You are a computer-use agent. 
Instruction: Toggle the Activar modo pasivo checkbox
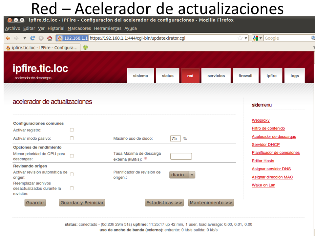tap(72, 138)
